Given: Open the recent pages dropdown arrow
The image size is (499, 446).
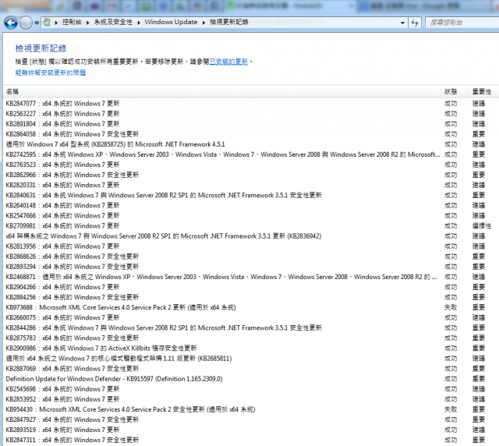Looking at the screenshot, I should coord(37,23).
